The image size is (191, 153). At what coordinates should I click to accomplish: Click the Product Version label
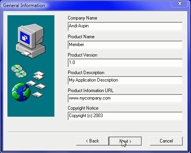83,55
